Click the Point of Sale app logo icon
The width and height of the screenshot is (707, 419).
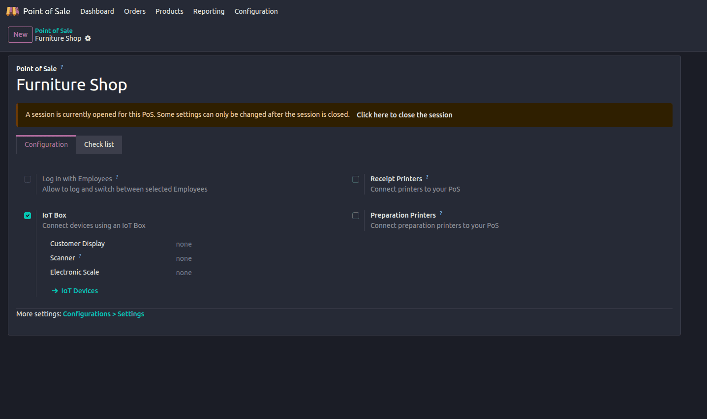point(13,11)
